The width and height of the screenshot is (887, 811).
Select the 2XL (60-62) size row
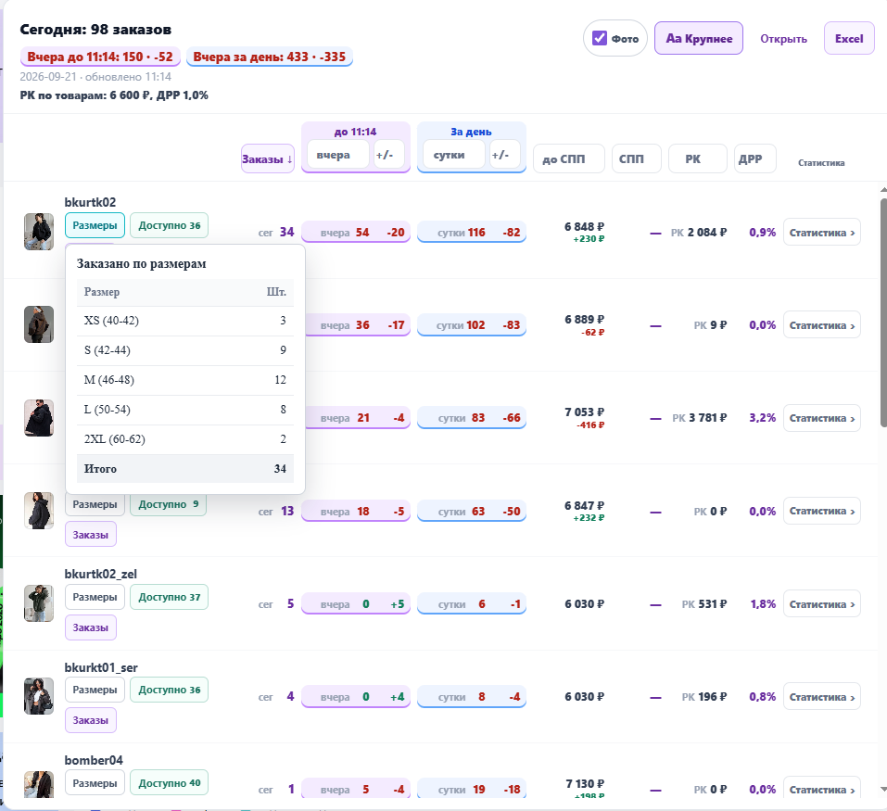[185, 439]
